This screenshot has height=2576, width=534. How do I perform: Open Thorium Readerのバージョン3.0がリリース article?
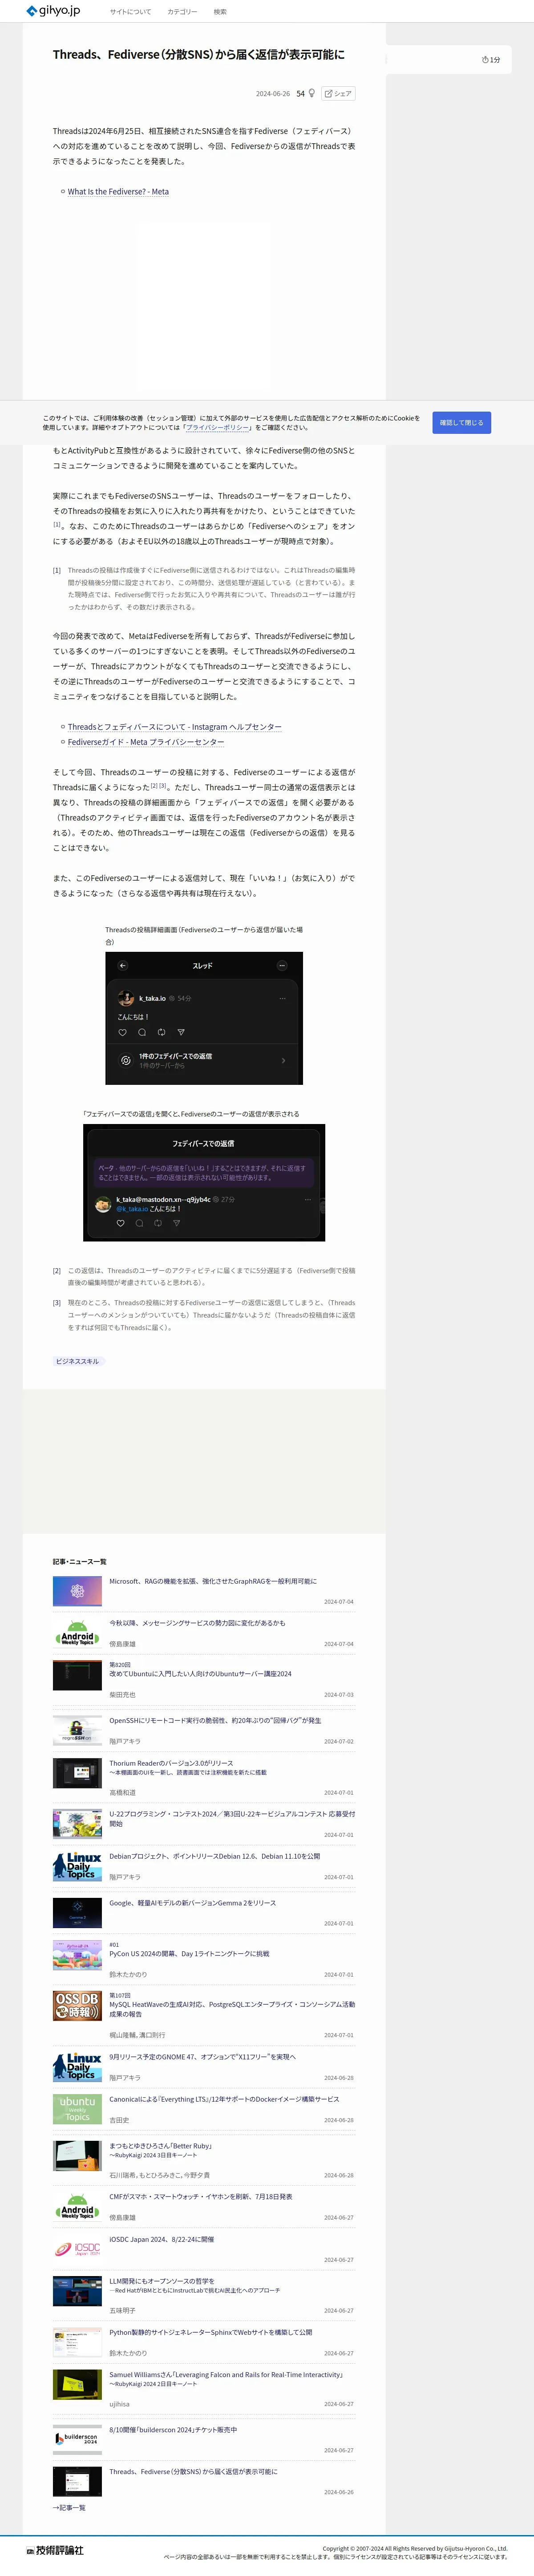tap(171, 1763)
